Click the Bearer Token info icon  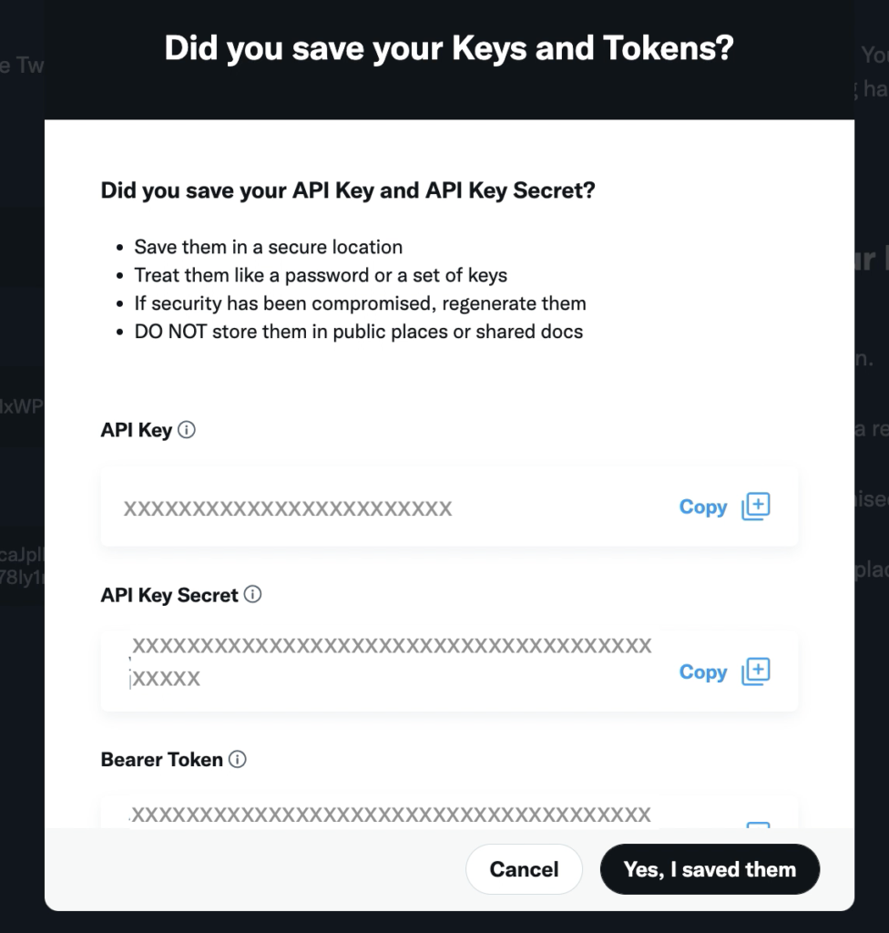[x=238, y=759]
